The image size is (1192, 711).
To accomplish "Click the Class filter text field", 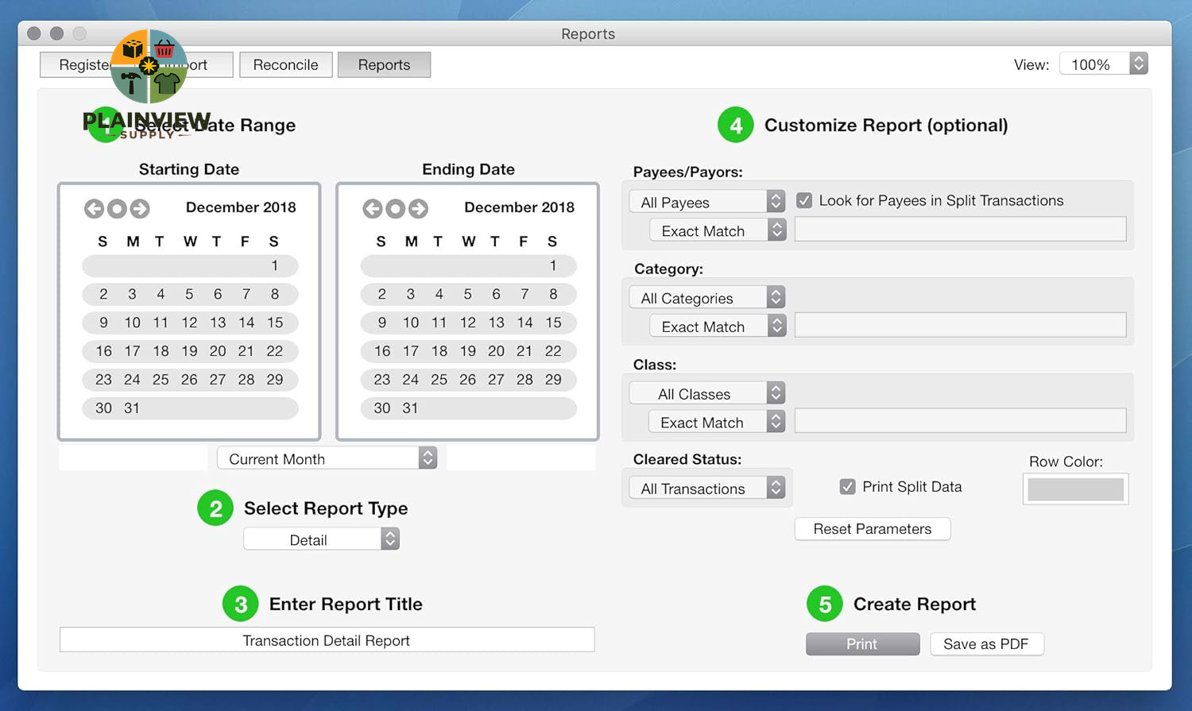I will coord(960,420).
